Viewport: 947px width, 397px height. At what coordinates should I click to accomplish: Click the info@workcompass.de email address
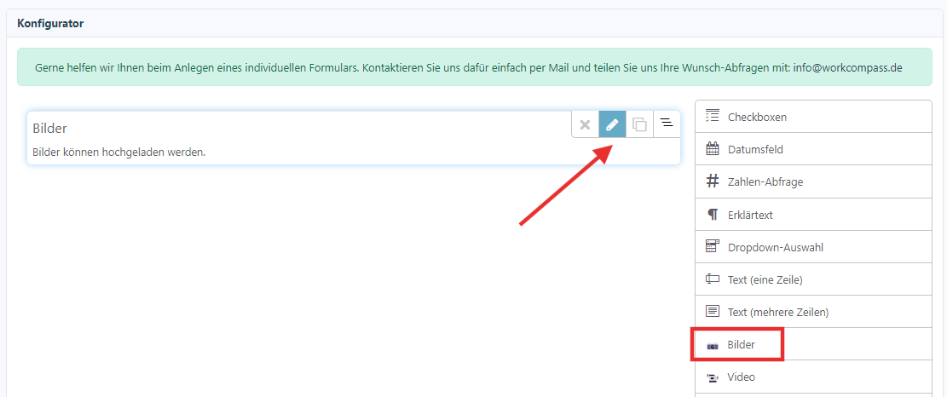tap(846, 67)
